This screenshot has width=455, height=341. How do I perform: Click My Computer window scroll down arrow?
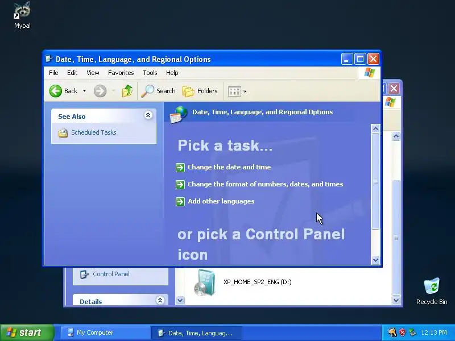pyautogui.click(x=396, y=300)
